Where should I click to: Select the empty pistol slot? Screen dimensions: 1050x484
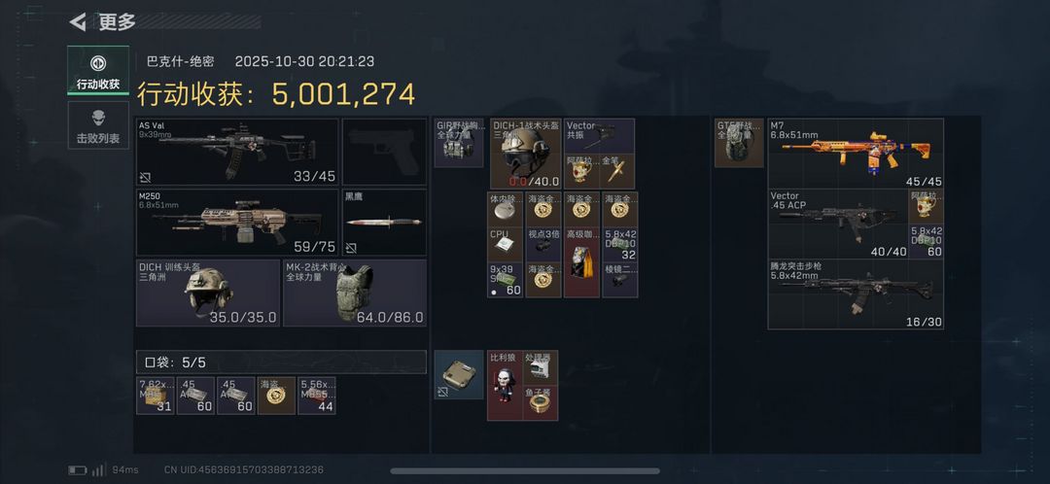coord(384,152)
